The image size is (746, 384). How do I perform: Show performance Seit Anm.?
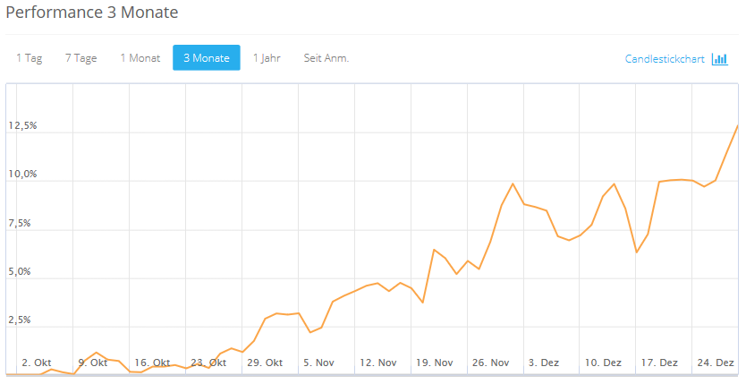point(326,58)
